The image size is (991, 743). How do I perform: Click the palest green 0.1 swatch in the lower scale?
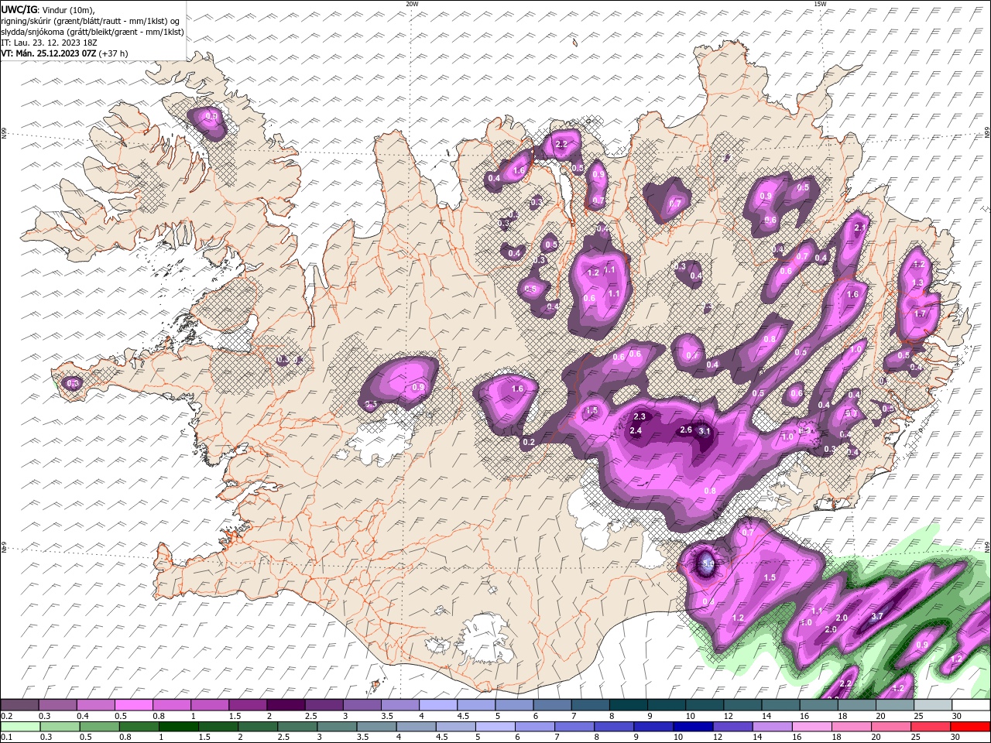[x=20, y=726]
